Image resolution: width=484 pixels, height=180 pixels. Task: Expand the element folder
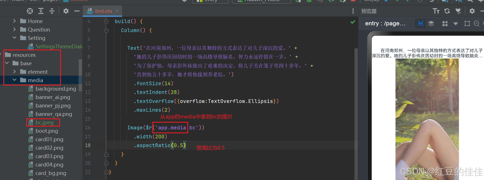point(14,72)
